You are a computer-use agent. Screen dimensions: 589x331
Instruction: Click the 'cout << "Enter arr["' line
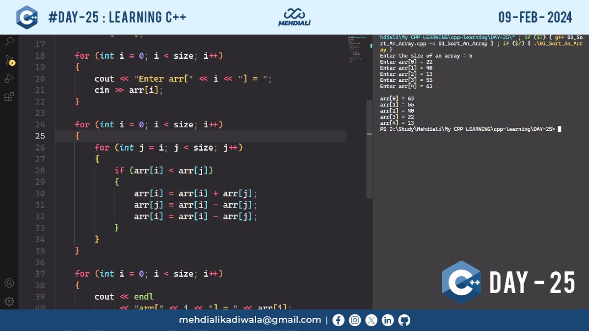coord(183,79)
